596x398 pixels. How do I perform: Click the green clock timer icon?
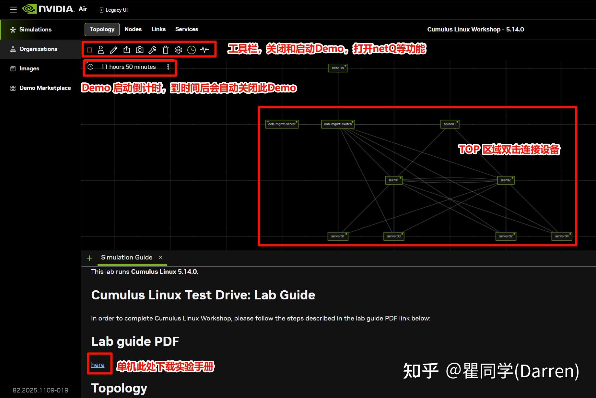(191, 50)
